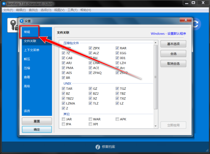This screenshot has height=154, width=210.
Task: Toggle the EGG checkbox
Action: click(x=117, y=53)
